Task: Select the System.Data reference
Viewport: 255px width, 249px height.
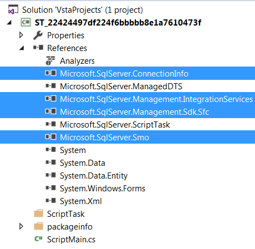Action: click(83, 163)
